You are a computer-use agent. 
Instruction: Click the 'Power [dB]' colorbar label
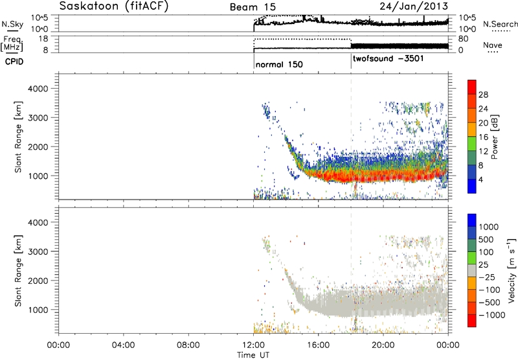[494, 137]
